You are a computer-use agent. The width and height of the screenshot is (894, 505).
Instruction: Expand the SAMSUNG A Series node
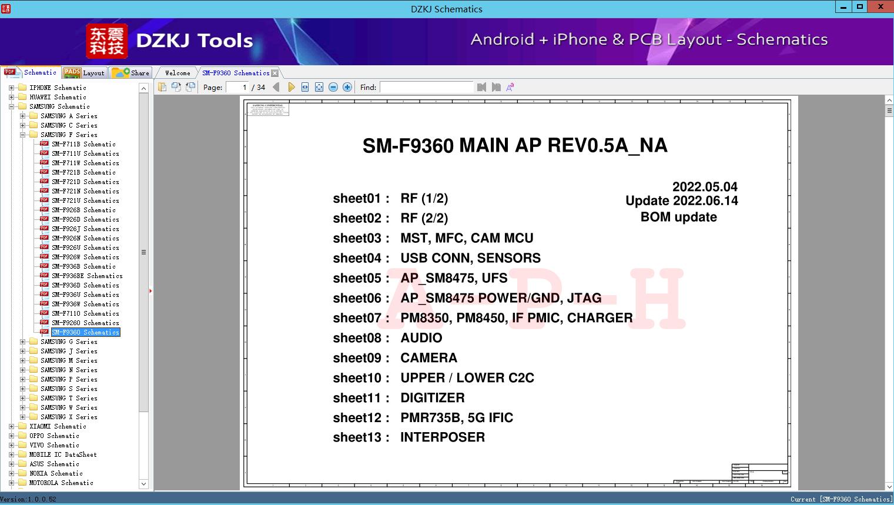(x=22, y=116)
